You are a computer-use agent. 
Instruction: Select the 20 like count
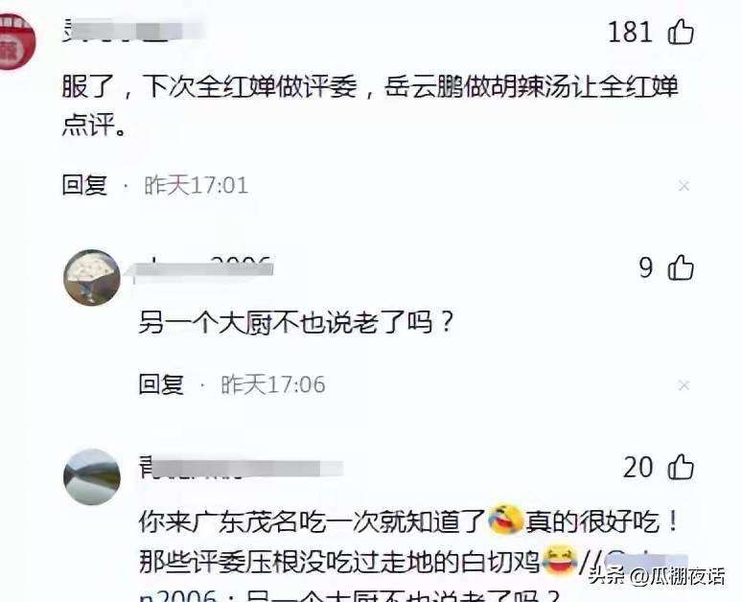coord(638,467)
